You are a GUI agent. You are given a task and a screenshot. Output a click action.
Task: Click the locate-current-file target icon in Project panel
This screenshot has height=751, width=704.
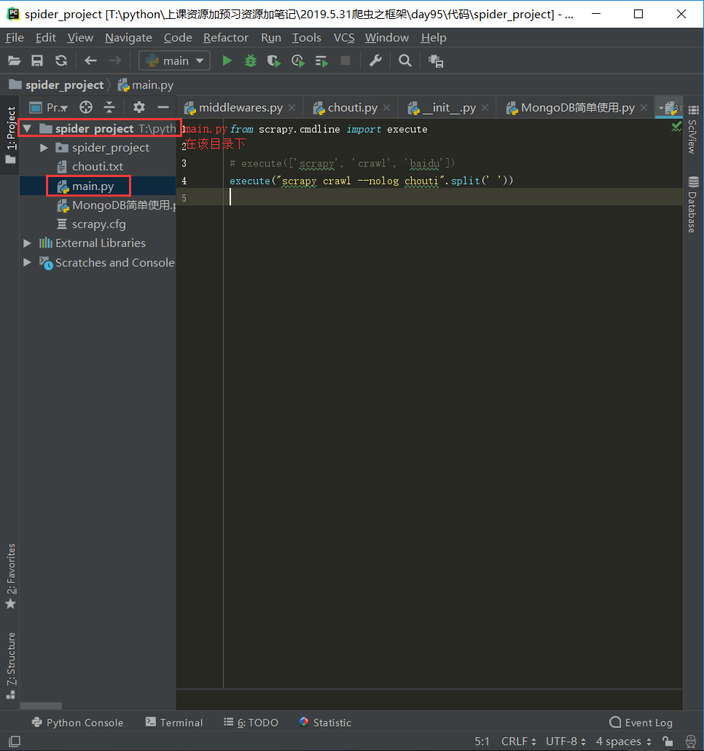point(86,107)
